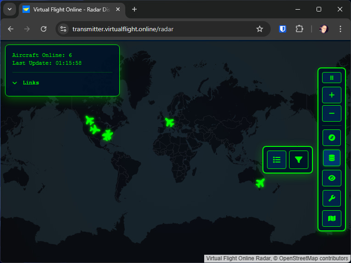The image size is (351, 263).
Task: Click the map icon at toolbar bottom
Action: [332, 218]
